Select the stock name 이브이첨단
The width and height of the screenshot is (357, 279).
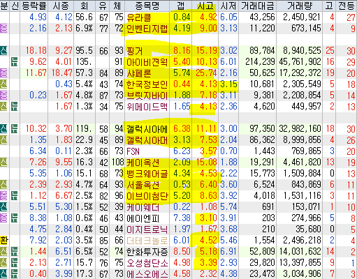[147, 196]
